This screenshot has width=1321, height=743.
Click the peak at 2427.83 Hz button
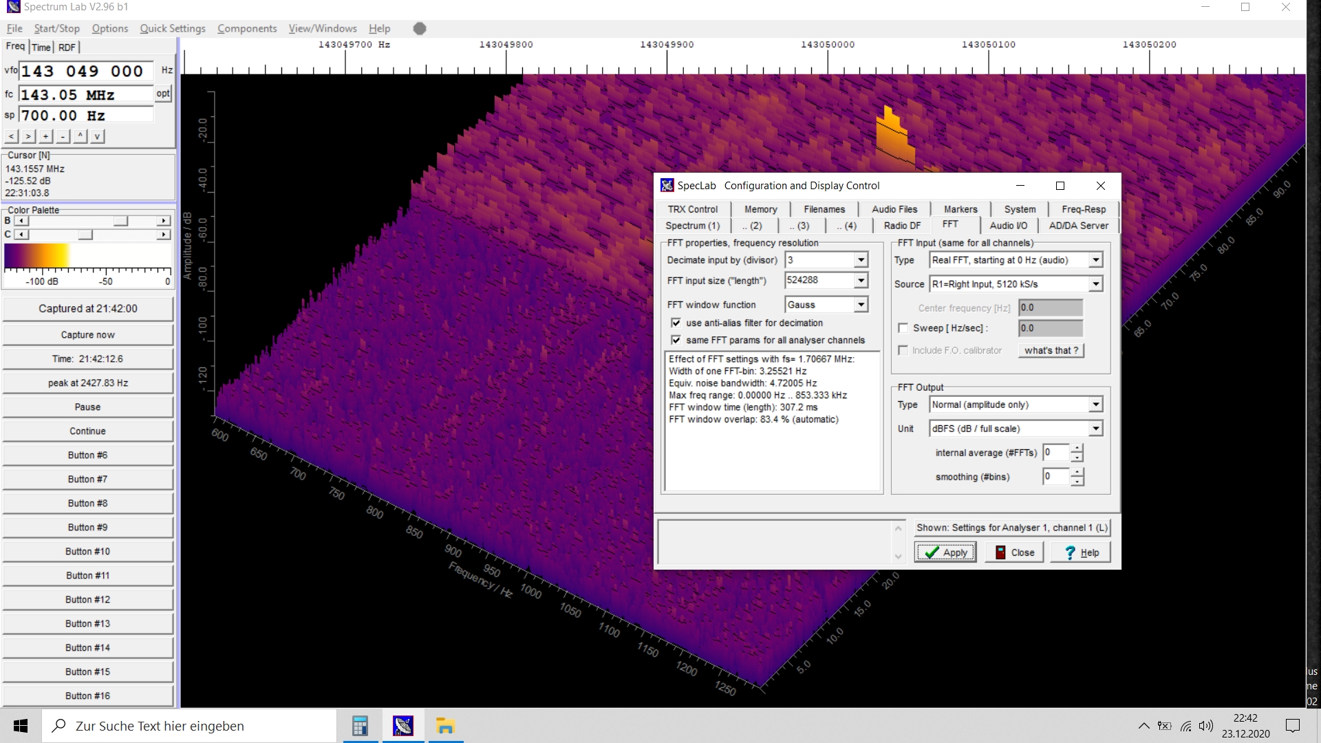pyautogui.click(x=87, y=383)
